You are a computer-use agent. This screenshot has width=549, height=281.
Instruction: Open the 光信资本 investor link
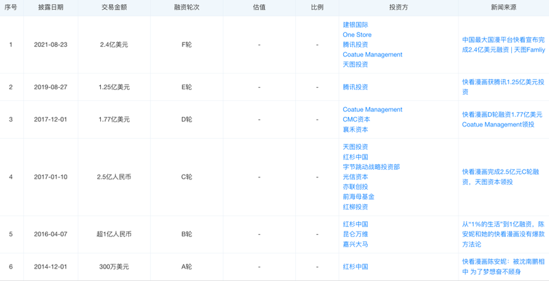coord(355,177)
